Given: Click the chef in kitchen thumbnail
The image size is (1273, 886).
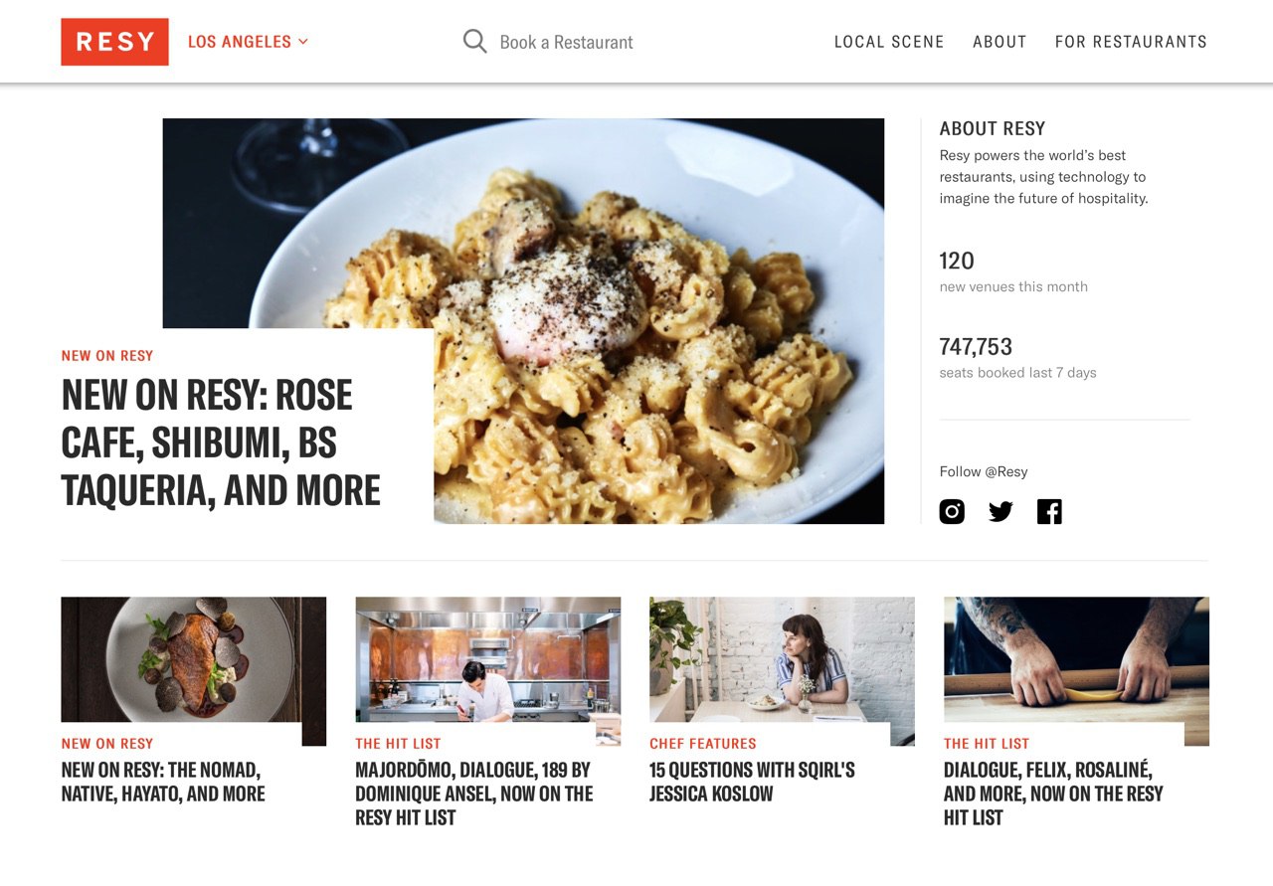Looking at the screenshot, I should [x=487, y=660].
